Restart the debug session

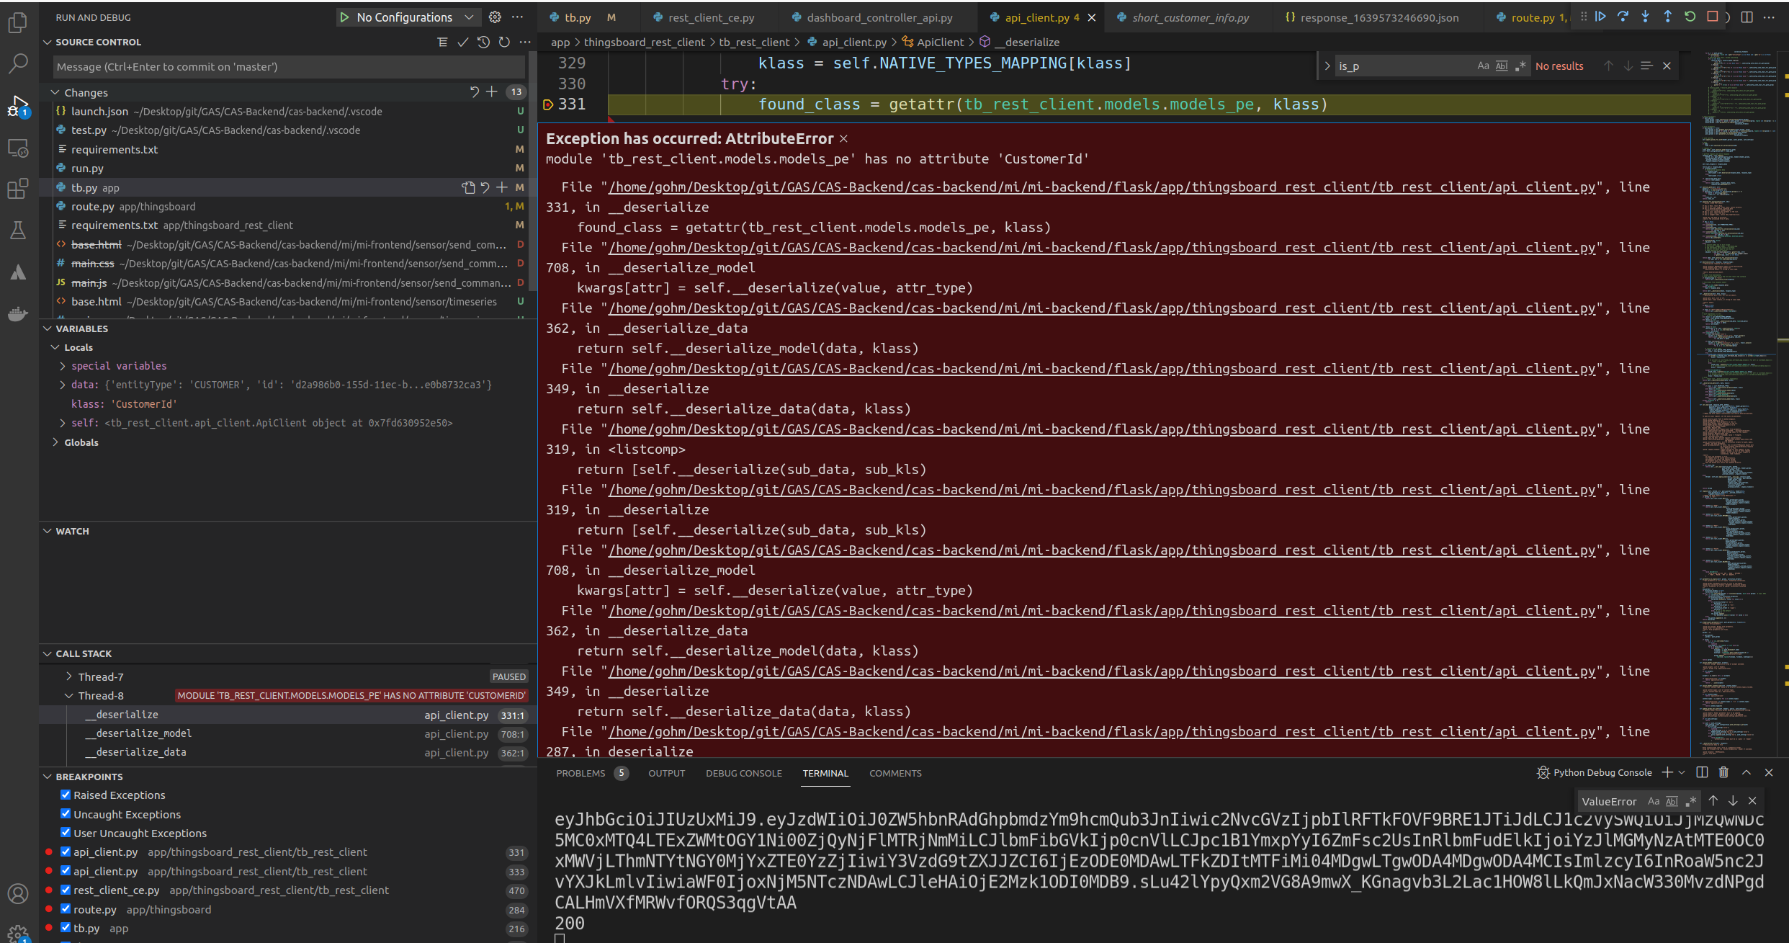tap(1689, 16)
